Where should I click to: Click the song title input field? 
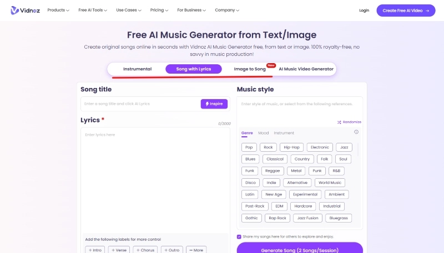(x=141, y=104)
